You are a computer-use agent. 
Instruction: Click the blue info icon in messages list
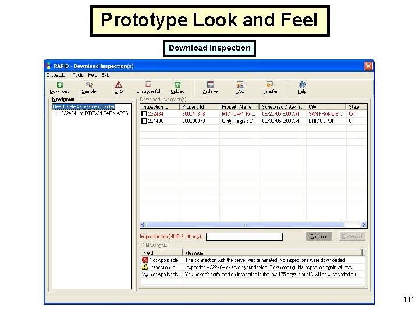tap(145, 274)
